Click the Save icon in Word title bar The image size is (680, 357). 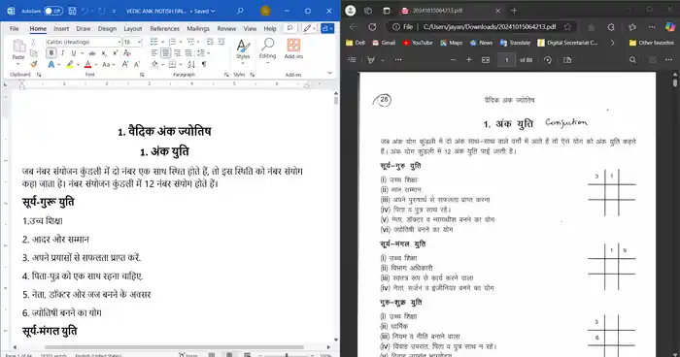pyautogui.click(x=73, y=11)
